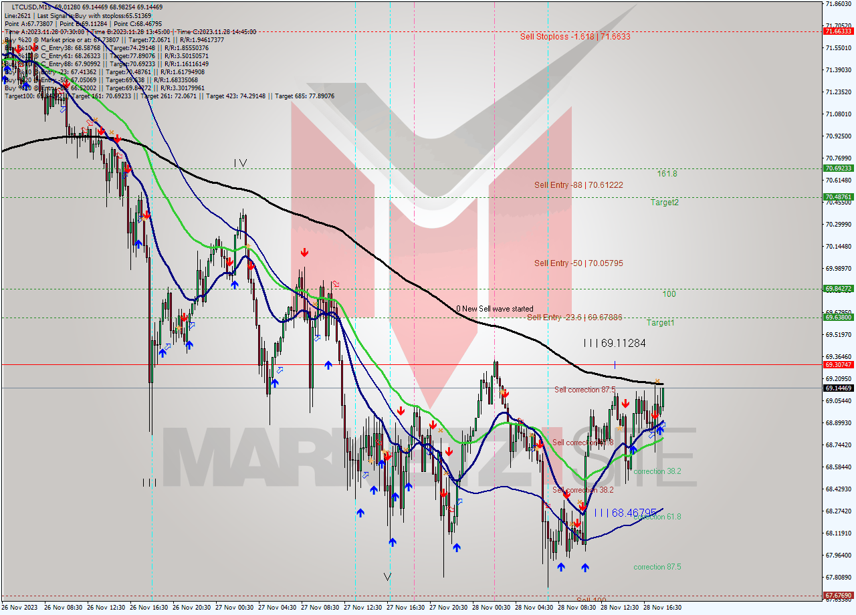The height and width of the screenshot is (615, 856).
Task: Click the red 'Sell correction 38.2' label
Action: [583, 490]
